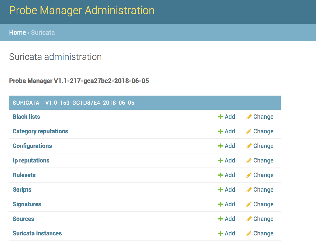Select the Suricata breadcrumb text
This screenshot has height=249, width=316.
pos(43,32)
